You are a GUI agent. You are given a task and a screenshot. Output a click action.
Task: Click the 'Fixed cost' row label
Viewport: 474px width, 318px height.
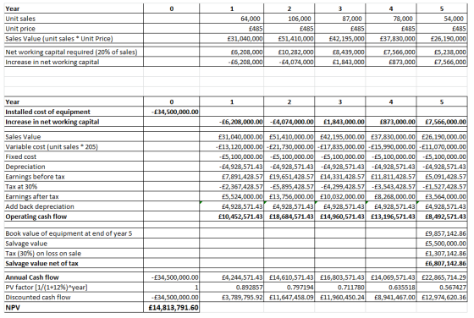pyautogui.click(x=21, y=156)
